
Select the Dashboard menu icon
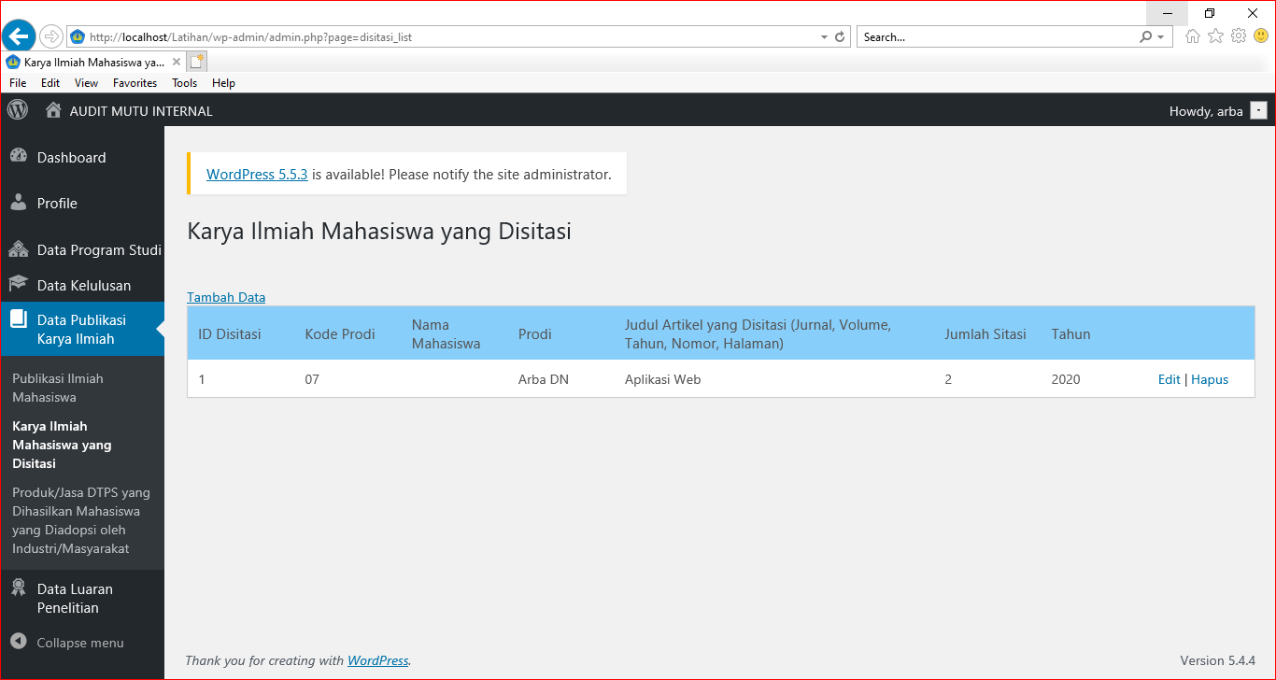tap(20, 156)
